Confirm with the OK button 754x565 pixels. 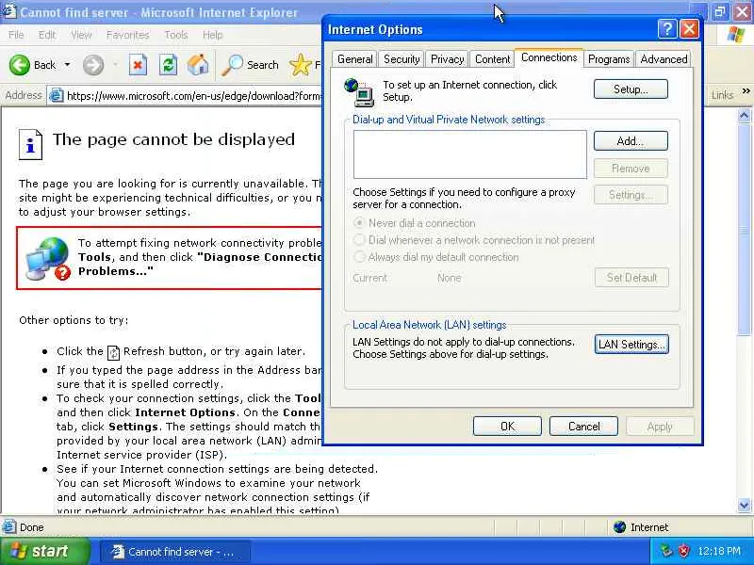coord(507,427)
